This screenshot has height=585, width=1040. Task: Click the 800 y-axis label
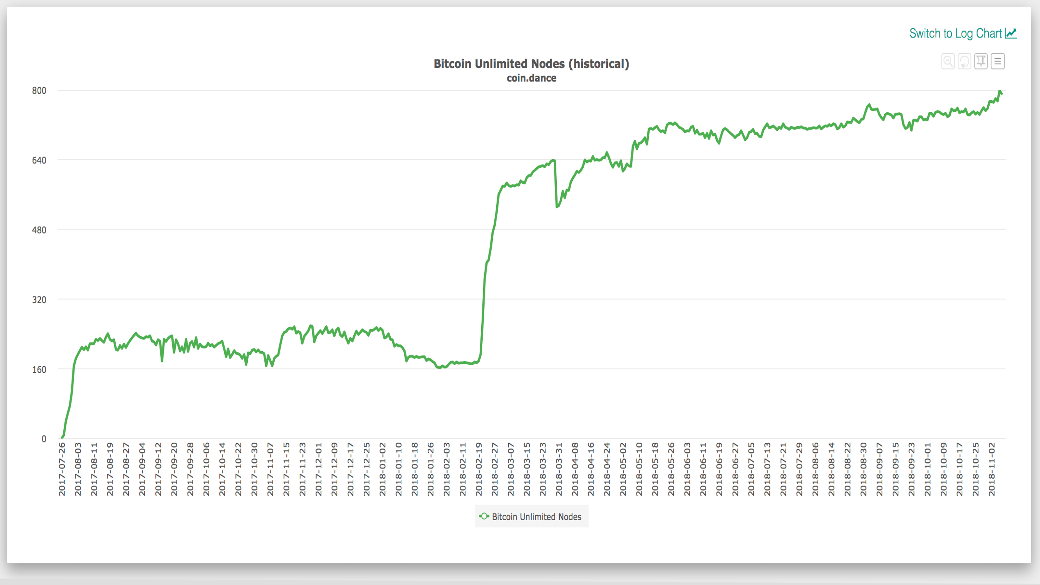click(x=39, y=90)
